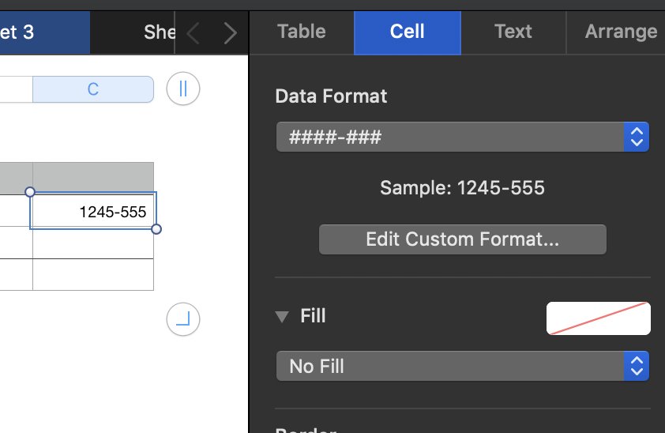
Task: Switch to the Text tab
Action: [x=513, y=32]
